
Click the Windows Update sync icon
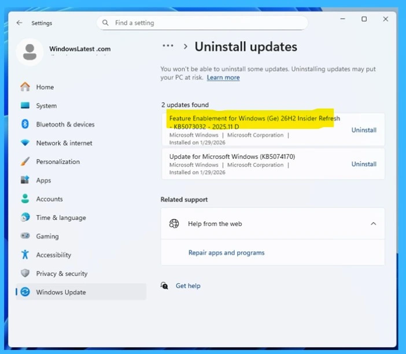tap(25, 292)
